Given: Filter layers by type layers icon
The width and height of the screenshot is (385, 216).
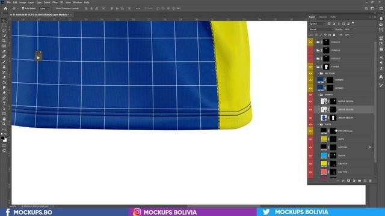Looking at the screenshot, I should point(339,24).
